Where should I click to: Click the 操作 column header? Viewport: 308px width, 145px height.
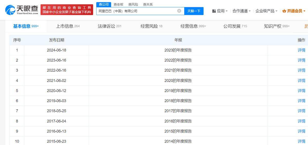tap(301, 40)
